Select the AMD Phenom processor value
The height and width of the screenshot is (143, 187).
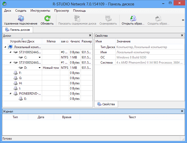150,63
